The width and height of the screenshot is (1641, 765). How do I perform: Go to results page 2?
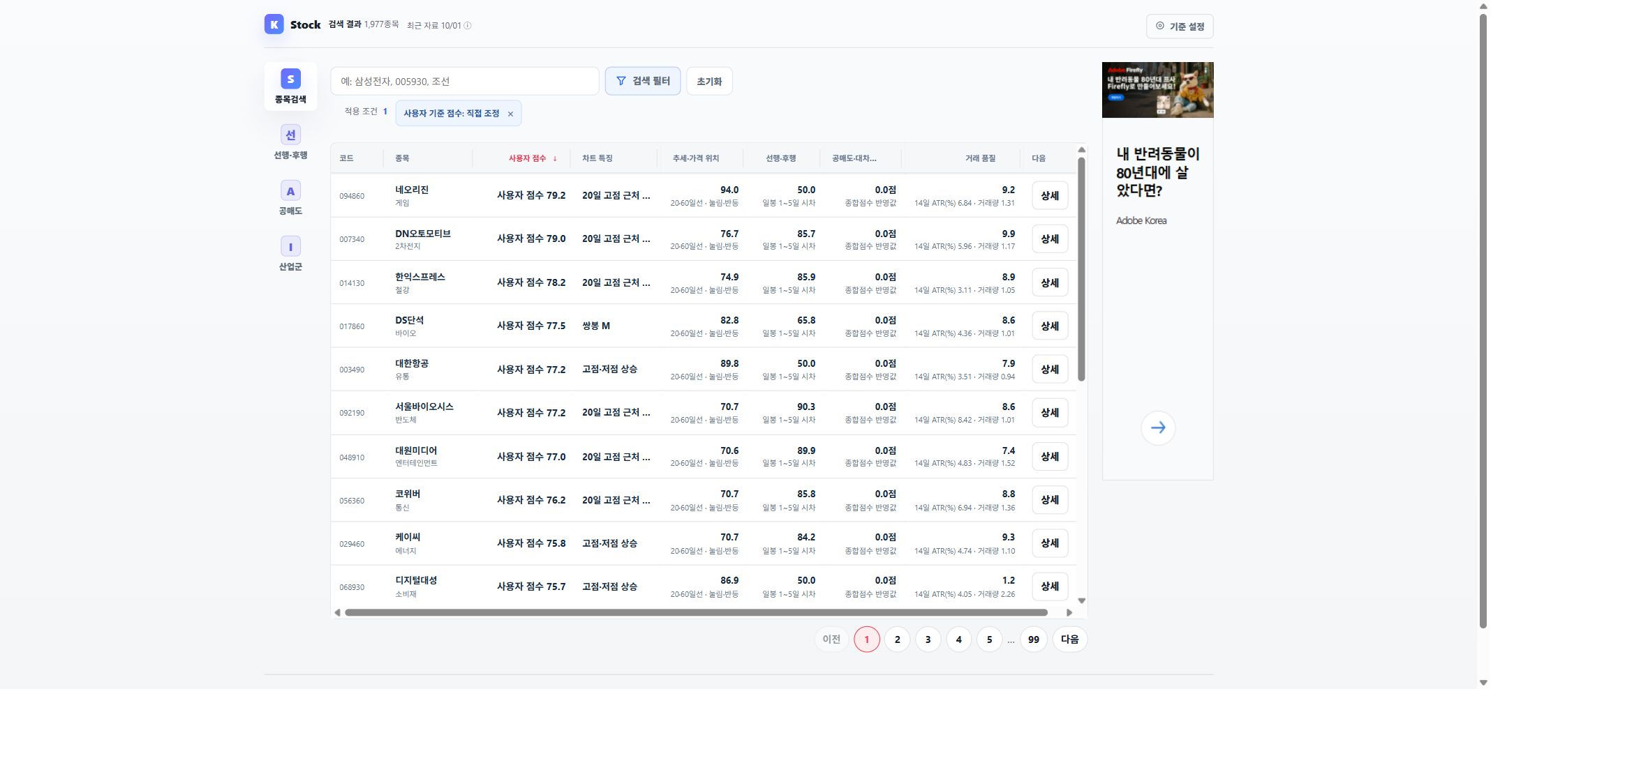[x=897, y=639]
